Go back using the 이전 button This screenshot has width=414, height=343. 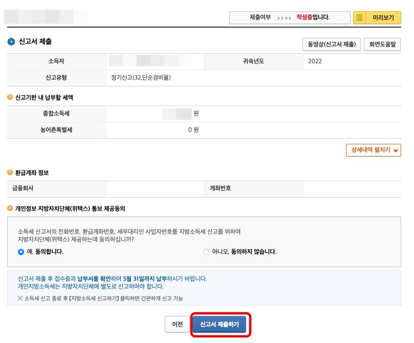coord(177,325)
